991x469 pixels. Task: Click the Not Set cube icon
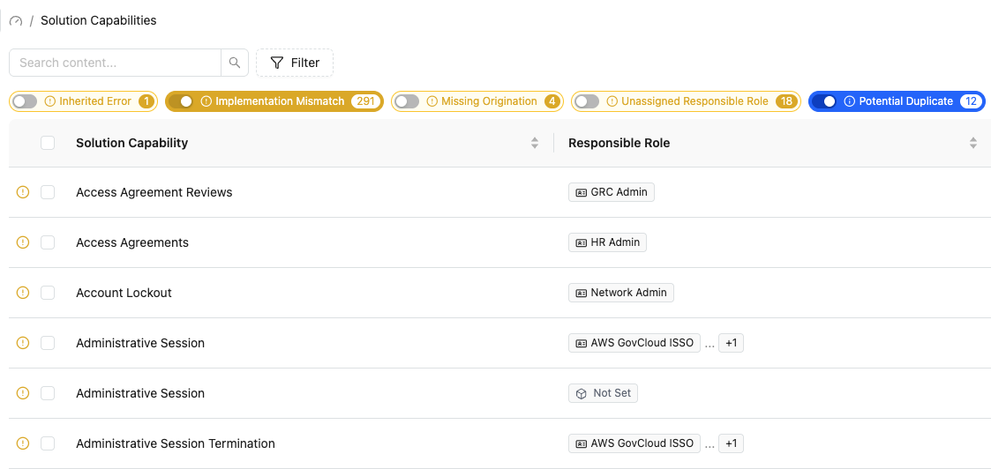[582, 393]
